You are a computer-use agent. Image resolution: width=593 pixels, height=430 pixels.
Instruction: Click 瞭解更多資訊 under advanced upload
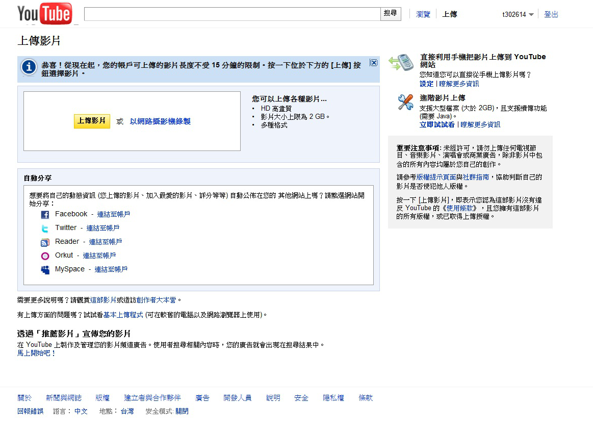click(x=480, y=125)
